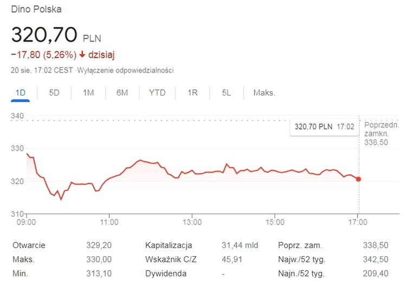Click the Dywidenda label in stats table
This screenshot has height=292, width=418.
[165, 274]
